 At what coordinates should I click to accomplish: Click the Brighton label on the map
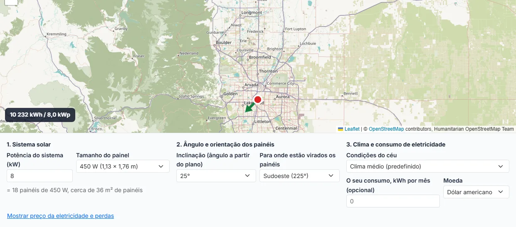pyautogui.click(x=275, y=49)
